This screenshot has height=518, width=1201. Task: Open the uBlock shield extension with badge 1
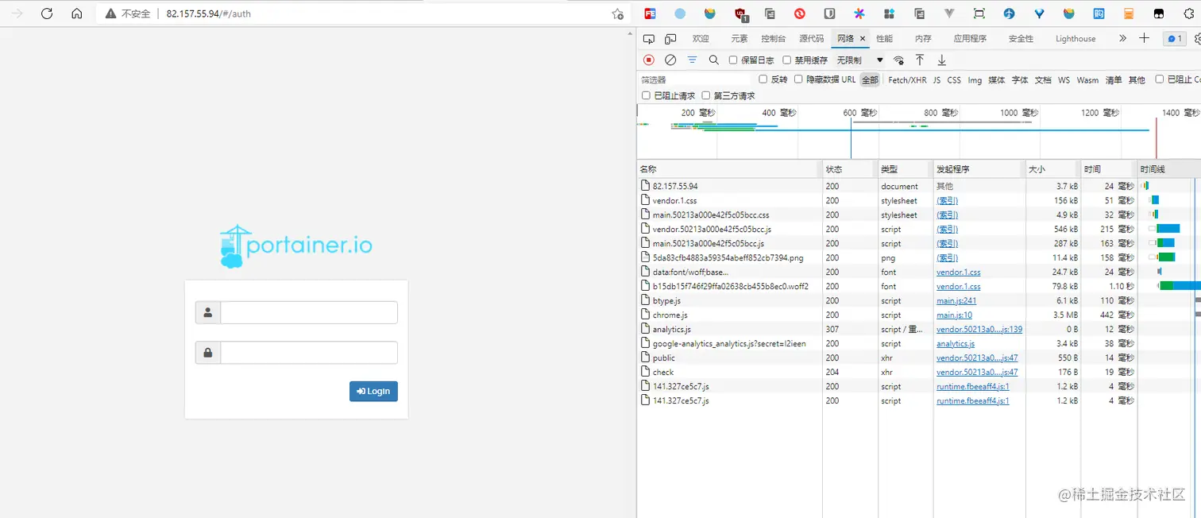tap(740, 14)
